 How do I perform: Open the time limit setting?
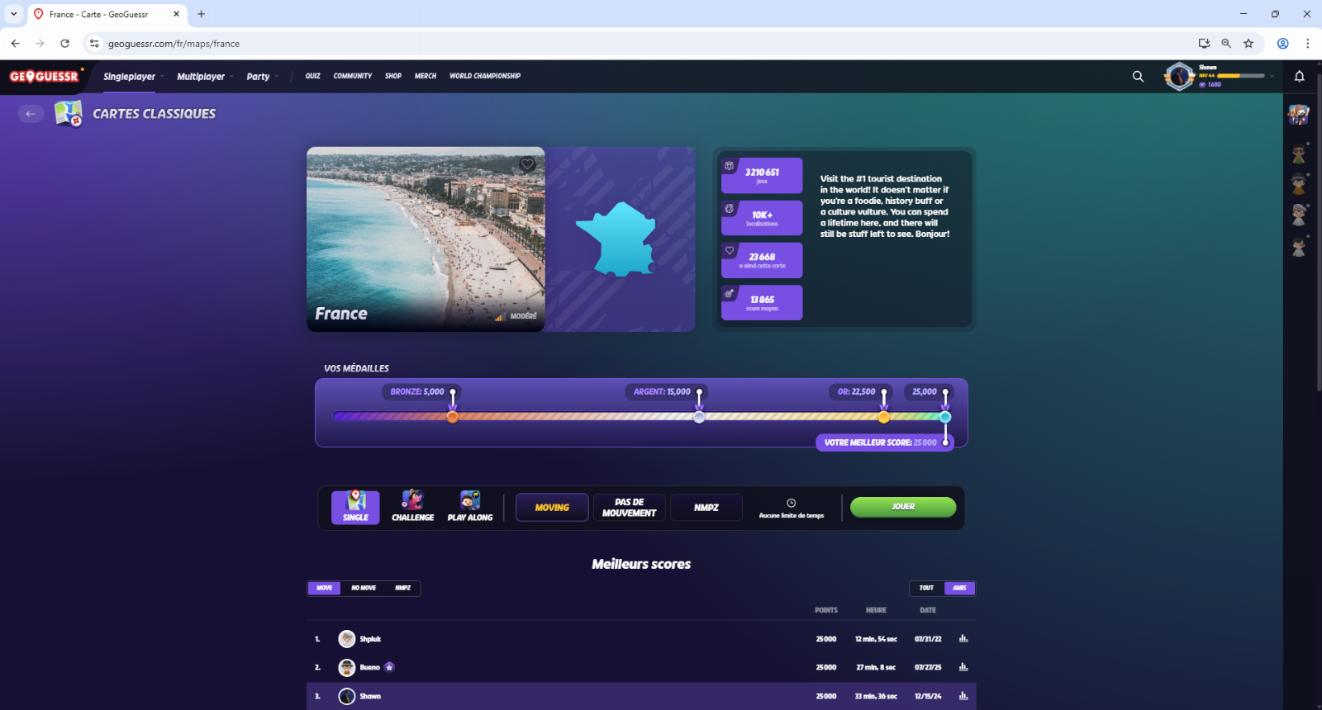click(x=792, y=508)
